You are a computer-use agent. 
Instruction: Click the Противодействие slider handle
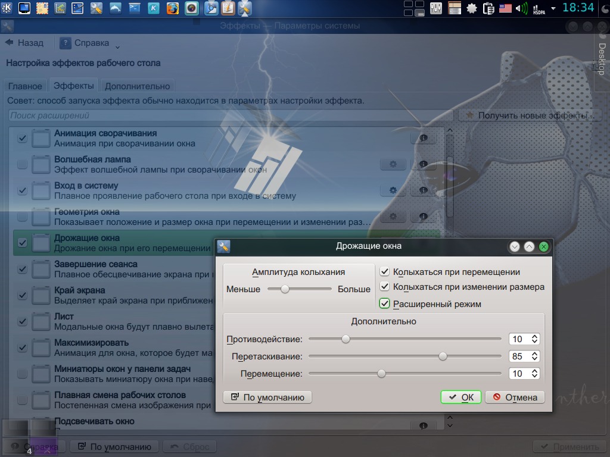pos(346,339)
